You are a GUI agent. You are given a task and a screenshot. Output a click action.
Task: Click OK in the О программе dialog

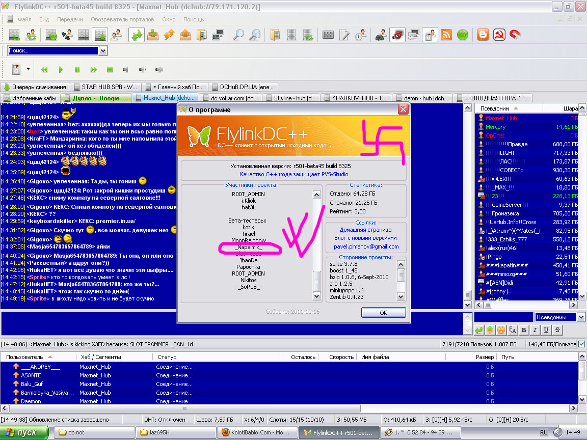(x=383, y=312)
